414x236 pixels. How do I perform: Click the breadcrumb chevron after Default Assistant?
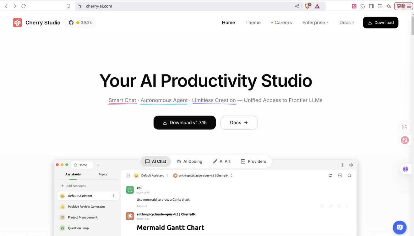pyautogui.click(x=168, y=176)
